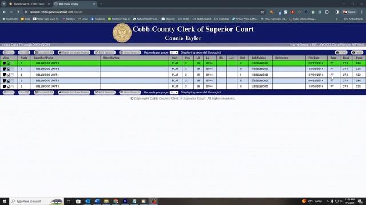366x205 pixels.
Task: Click the subdivision icon beside BELLWOOD in Unit I row
Action: tap(252, 75)
